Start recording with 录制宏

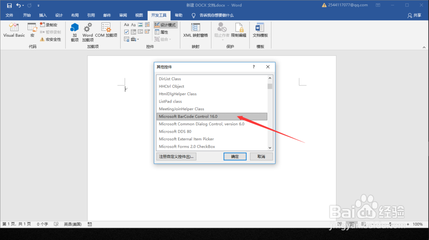pyautogui.click(x=49, y=25)
